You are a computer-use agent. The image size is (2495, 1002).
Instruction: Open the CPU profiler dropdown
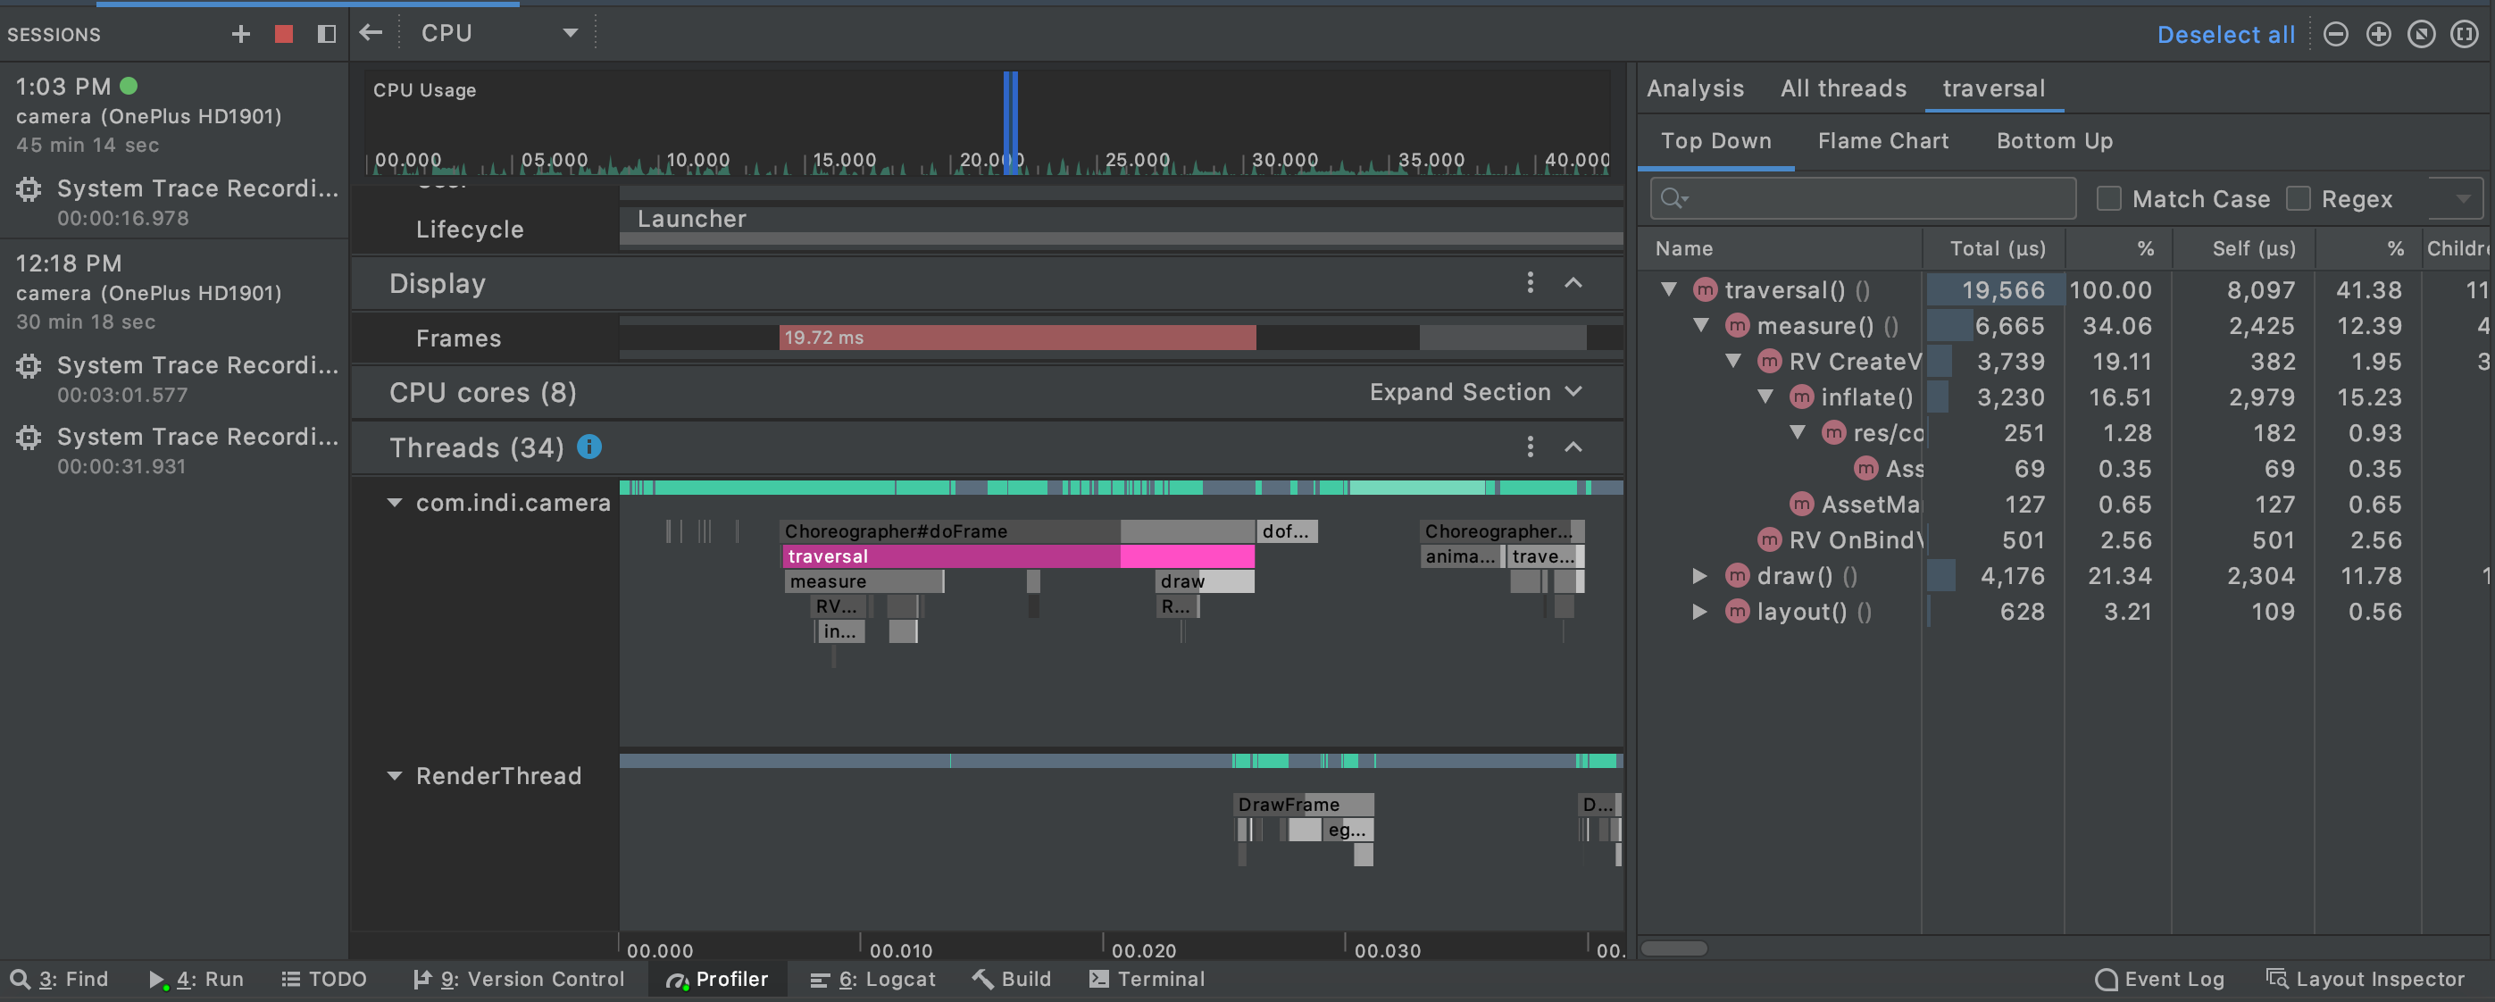coord(570,33)
